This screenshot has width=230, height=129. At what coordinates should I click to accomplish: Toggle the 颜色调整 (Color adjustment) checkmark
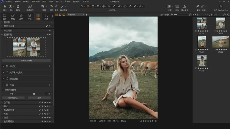coord(3,79)
